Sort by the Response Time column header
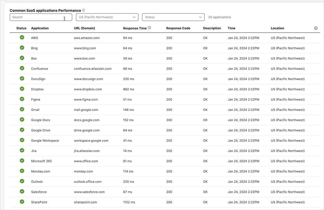Image resolution: width=324 pixels, height=210 pixels. click(135, 28)
